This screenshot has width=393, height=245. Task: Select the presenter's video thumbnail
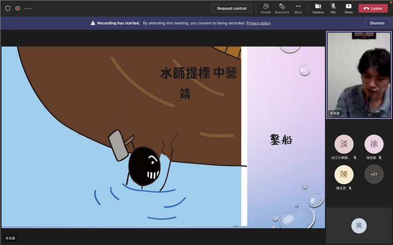[359, 75]
